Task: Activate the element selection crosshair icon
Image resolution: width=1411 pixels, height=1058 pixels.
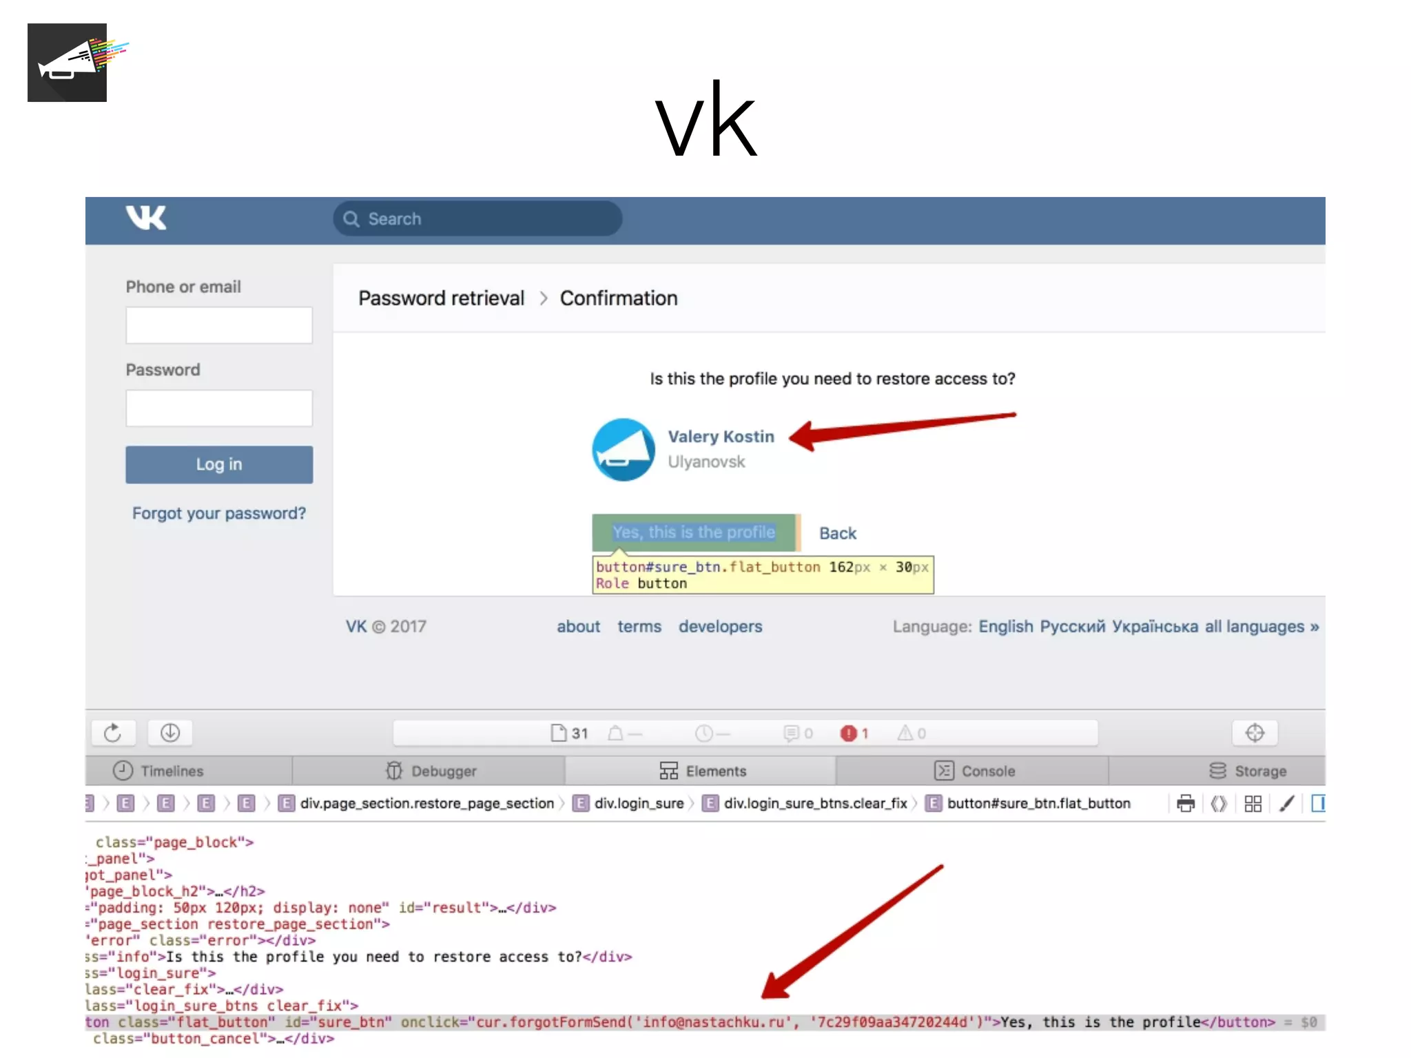Action: click(1255, 733)
